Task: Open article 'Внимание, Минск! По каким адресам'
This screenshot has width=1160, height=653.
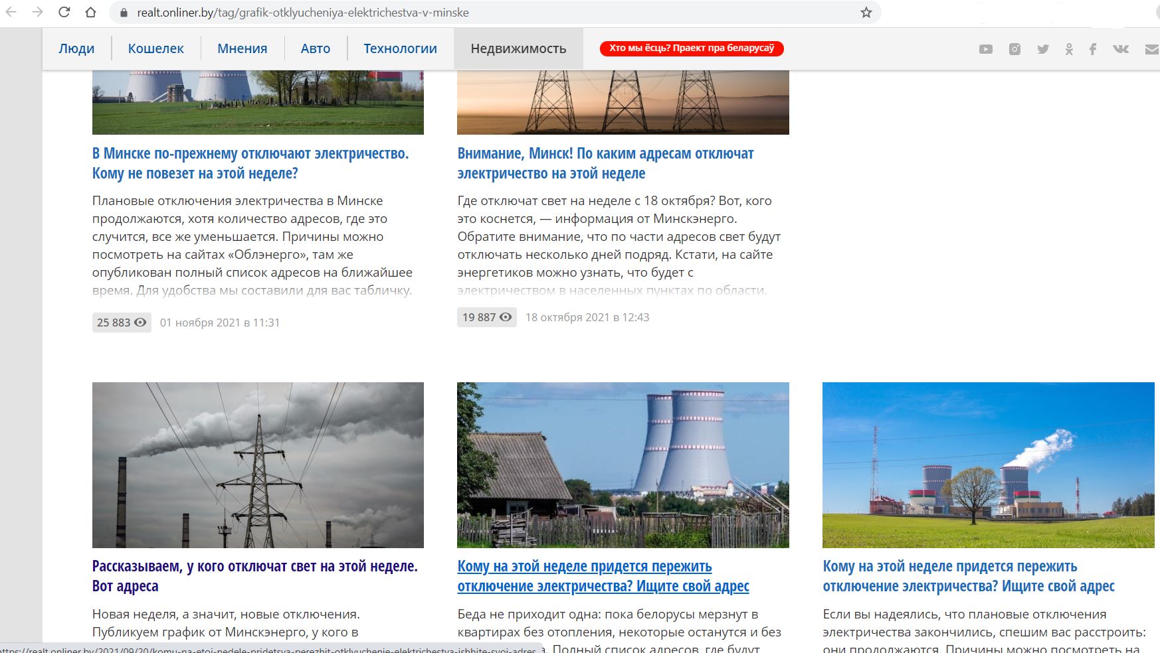Action: tap(605, 163)
